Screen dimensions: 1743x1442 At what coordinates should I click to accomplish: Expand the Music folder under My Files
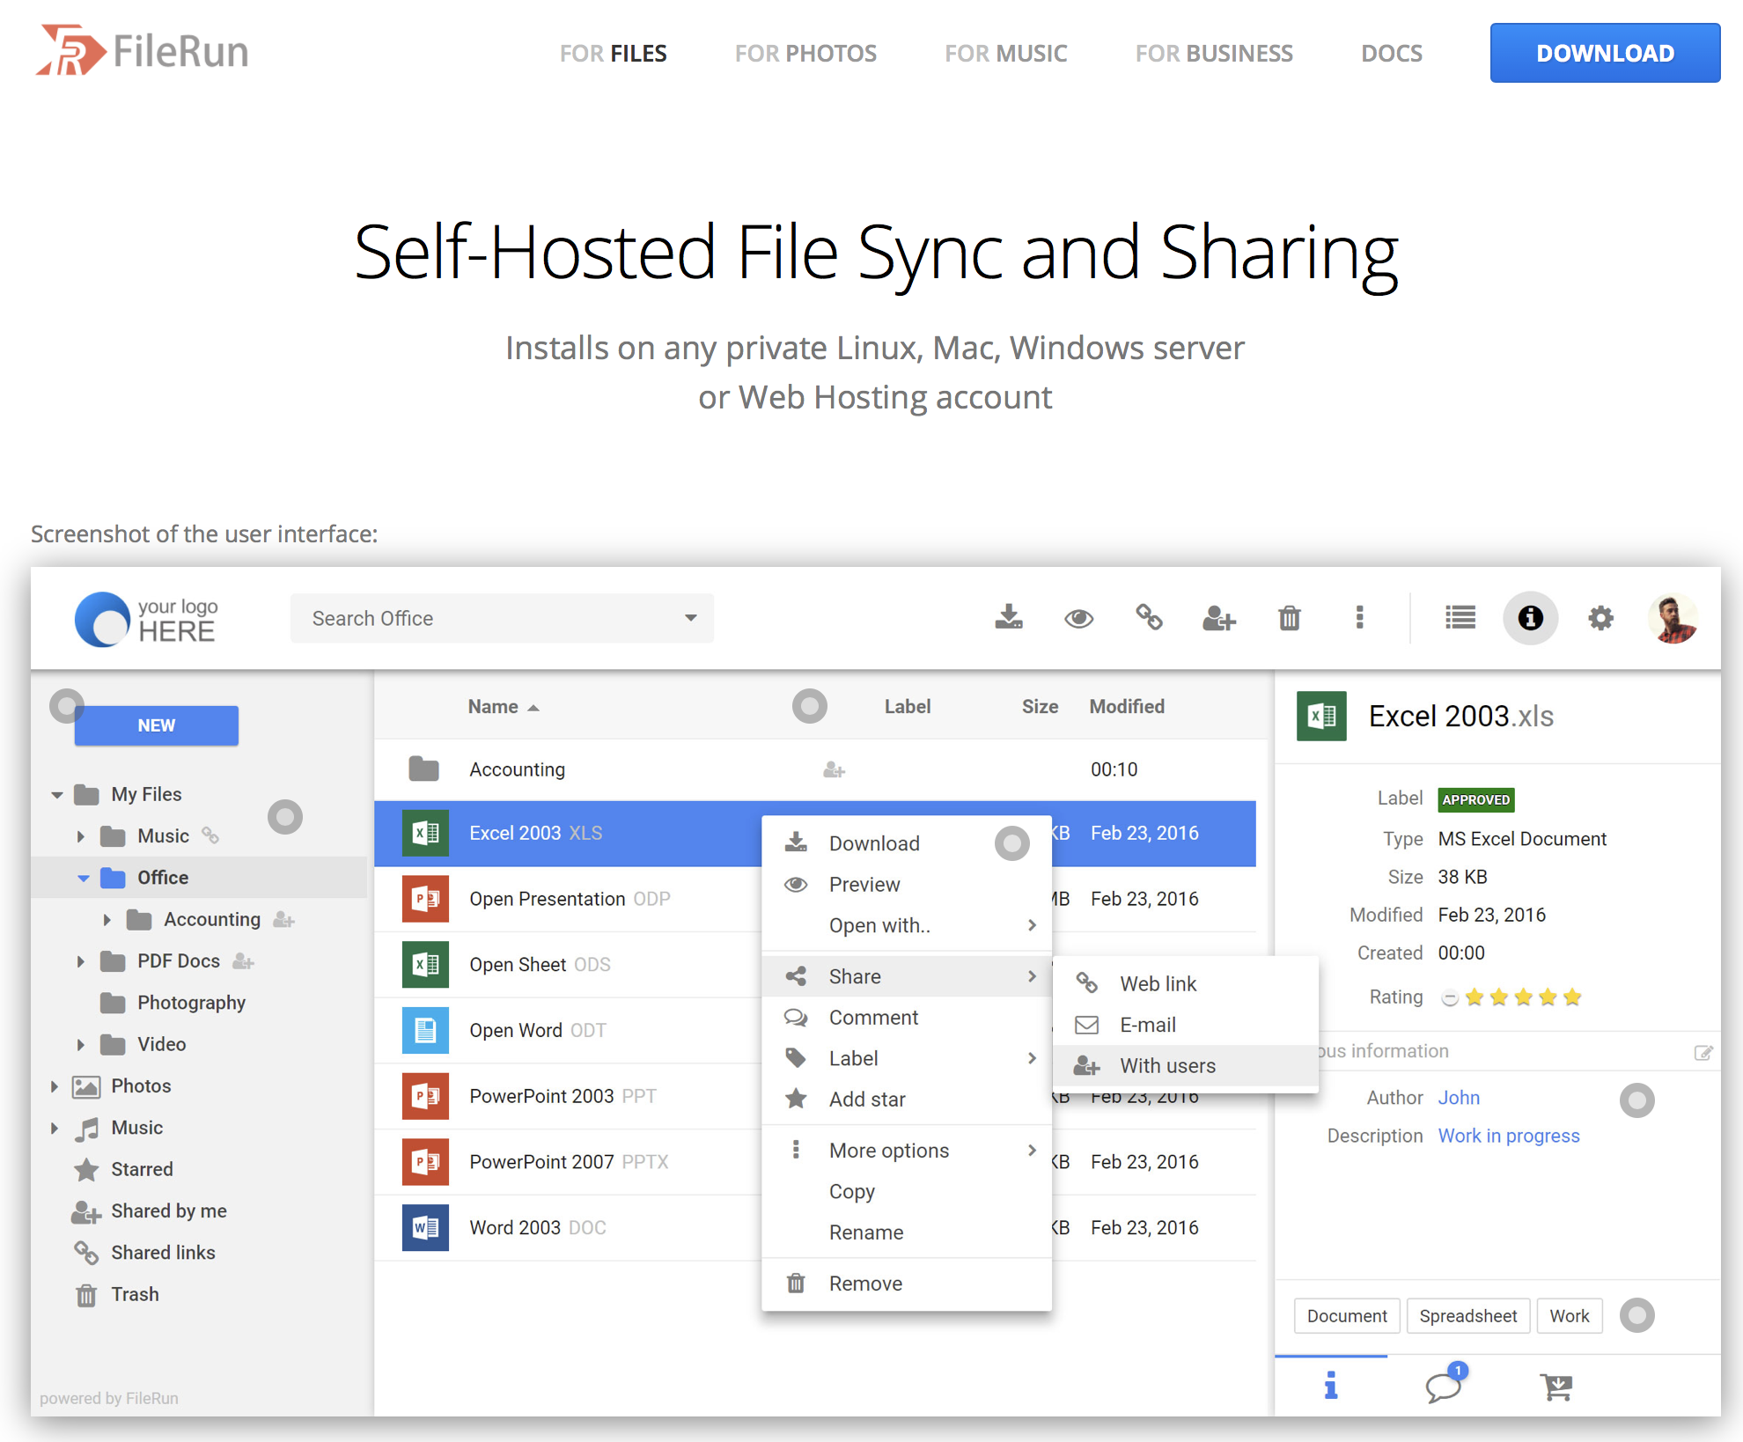click(81, 836)
